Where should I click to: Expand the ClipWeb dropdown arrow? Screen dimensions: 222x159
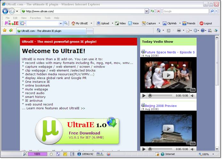click(180, 23)
